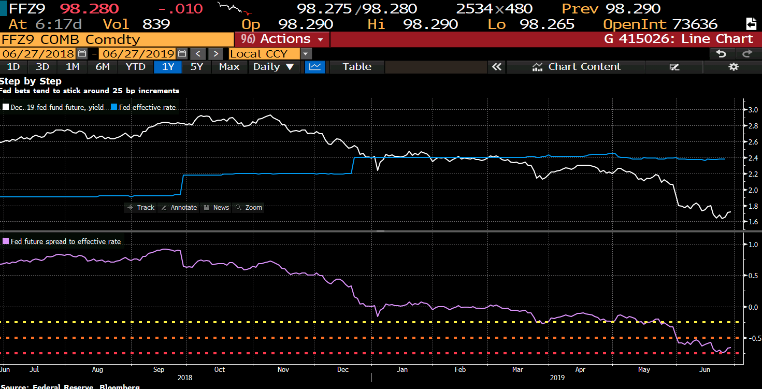Click the end date field 06/27/2019

(138, 54)
